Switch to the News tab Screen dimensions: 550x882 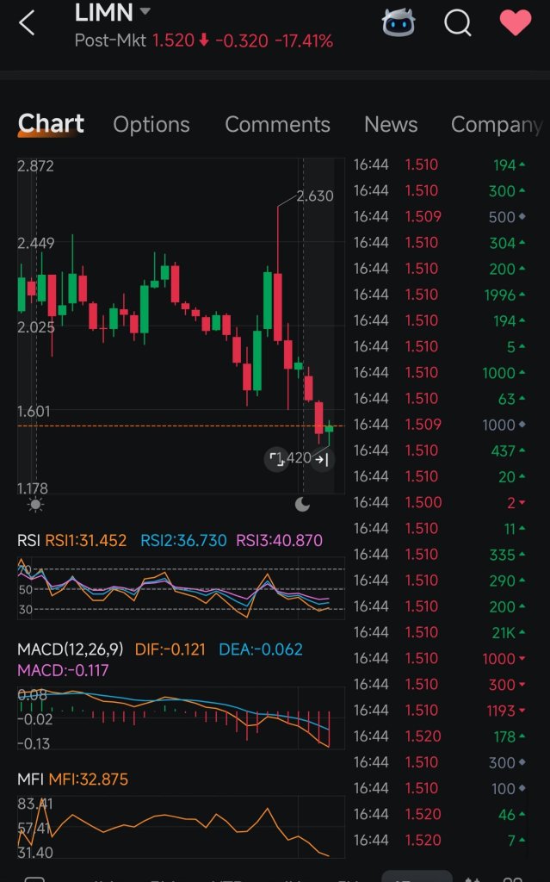(x=391, y=124)
